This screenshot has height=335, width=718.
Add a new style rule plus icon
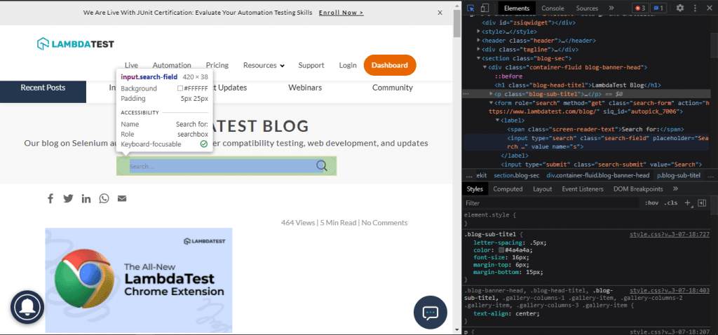tap(687, 203)
